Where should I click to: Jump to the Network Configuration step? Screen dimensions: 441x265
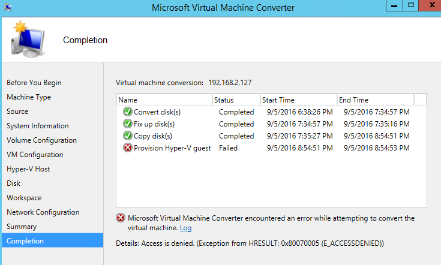[43, 212]
